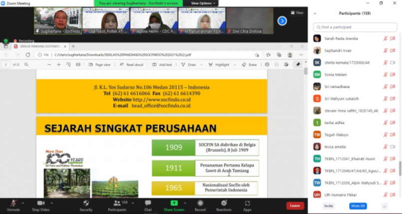The height and width of the screenshot is (214, 402).
Task: Click the Unmute microphone icon
Action: tap(13, 203)
